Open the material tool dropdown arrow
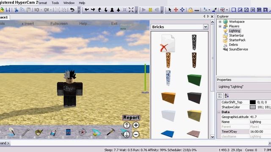 coord(227,10)
